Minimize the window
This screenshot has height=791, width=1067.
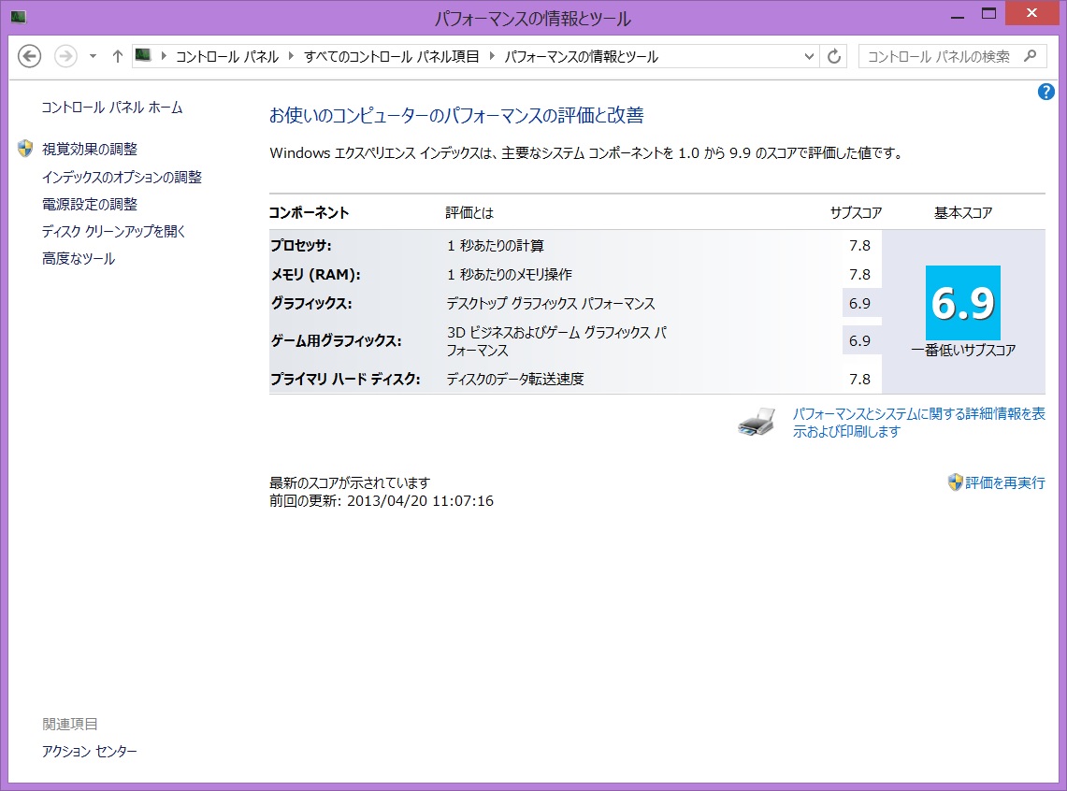(x=958, y=15)
